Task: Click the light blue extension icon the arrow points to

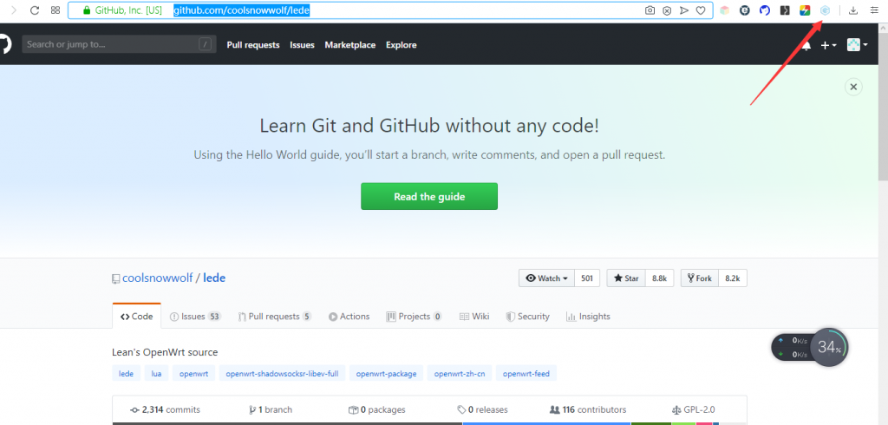Action: 825,10
